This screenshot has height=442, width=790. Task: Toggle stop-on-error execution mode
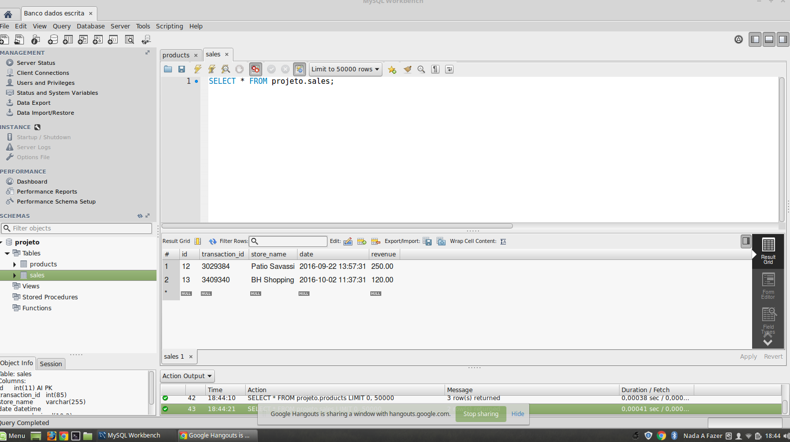255,69
